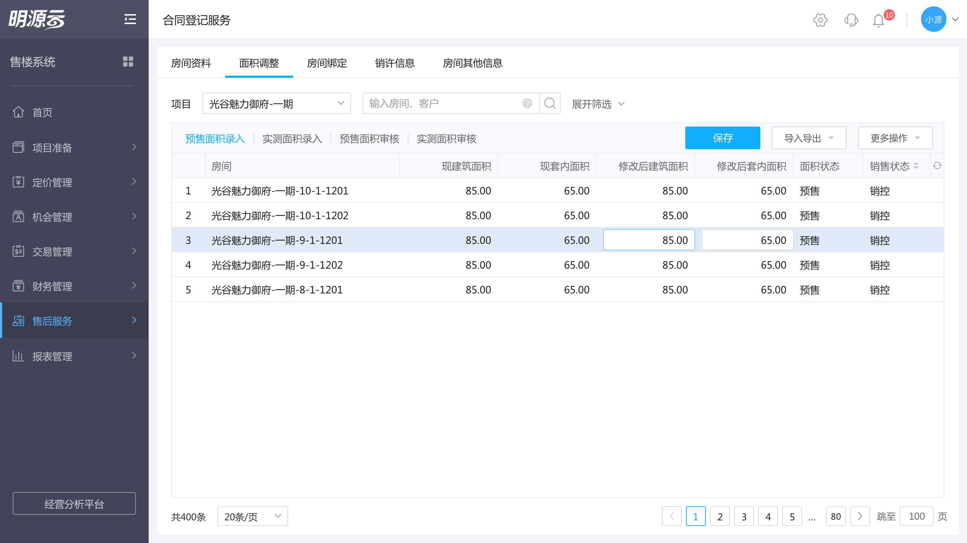The width and height of the screenshot is (967, 543).
Task: Click the blue 保存 button
Action: pyautogui.click(x=722, y=138)
